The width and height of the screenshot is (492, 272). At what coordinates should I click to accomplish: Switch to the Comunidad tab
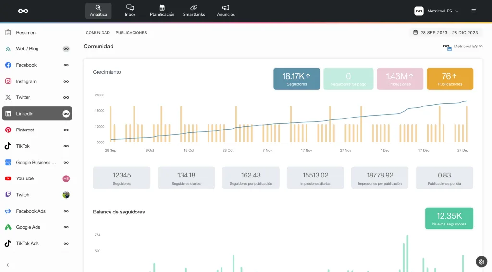click(98, 33)
